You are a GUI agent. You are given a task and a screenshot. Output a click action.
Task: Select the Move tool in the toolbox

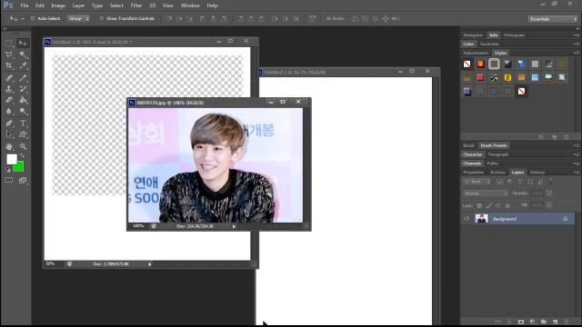[x=23, y=43]
